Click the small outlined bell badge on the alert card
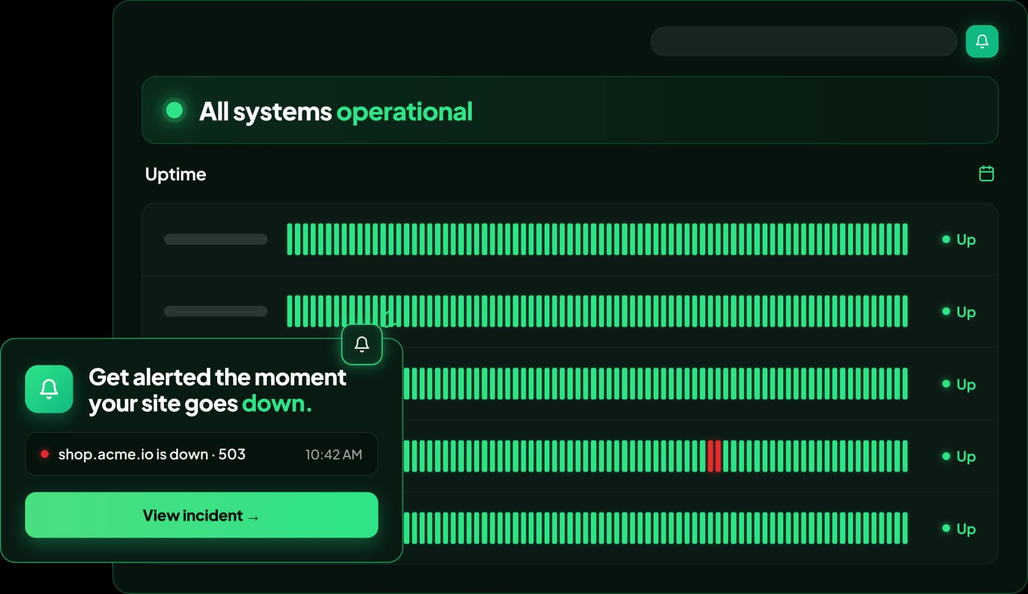The height and width of the screenshot is (594, 1028). point(362,344)
